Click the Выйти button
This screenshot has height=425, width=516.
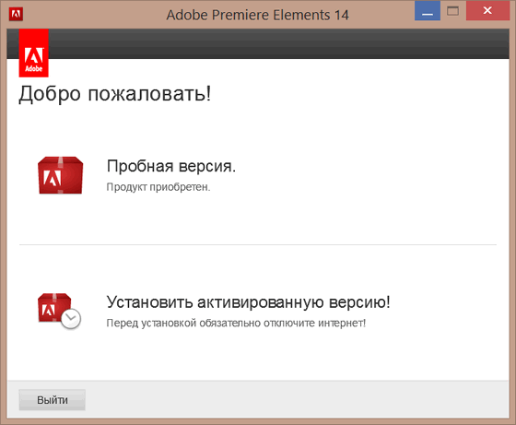(53, 400)
